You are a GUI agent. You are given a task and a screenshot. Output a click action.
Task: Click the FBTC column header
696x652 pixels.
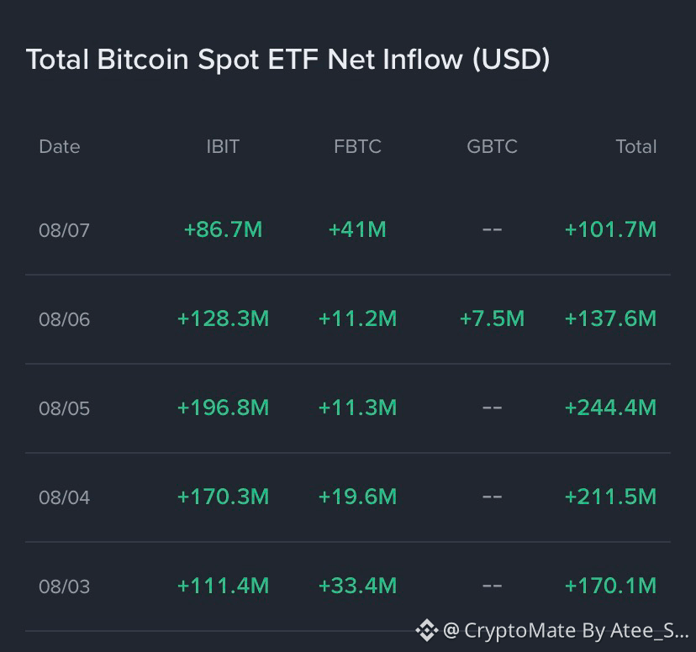pos(357,147)
